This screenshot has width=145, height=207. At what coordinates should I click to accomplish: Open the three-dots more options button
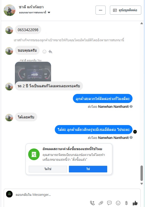click(x=101, y=10)
